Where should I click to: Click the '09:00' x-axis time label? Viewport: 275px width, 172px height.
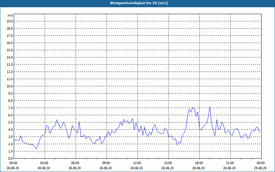point(107,163)
